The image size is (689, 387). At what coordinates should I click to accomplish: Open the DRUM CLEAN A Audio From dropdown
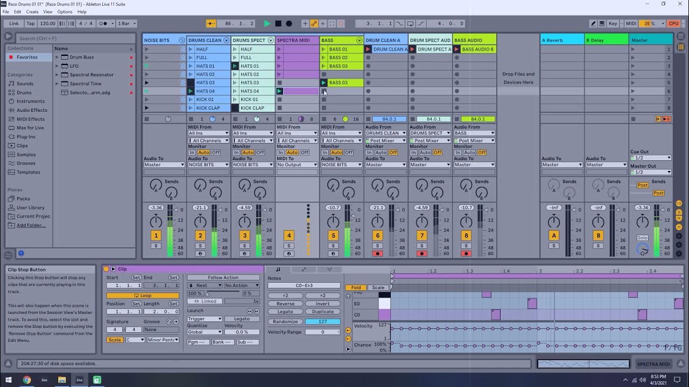386,133
